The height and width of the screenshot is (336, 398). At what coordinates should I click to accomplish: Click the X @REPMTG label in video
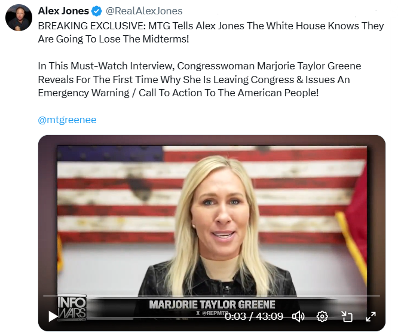point(210,313)
